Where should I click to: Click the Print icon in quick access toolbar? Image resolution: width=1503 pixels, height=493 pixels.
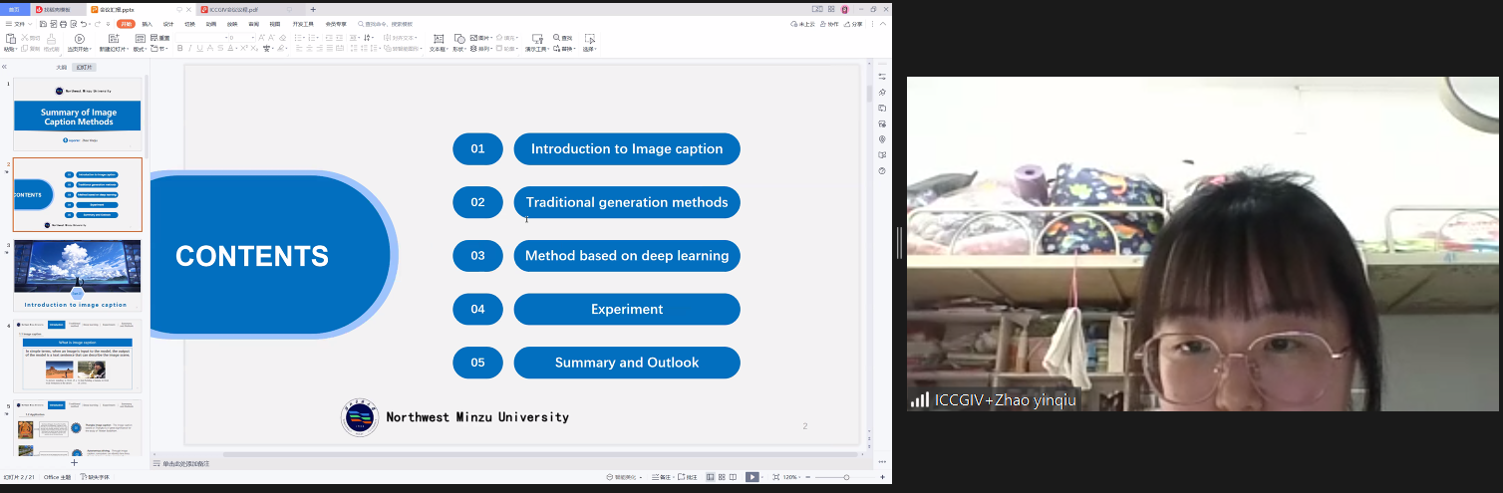tap(63, 24)
